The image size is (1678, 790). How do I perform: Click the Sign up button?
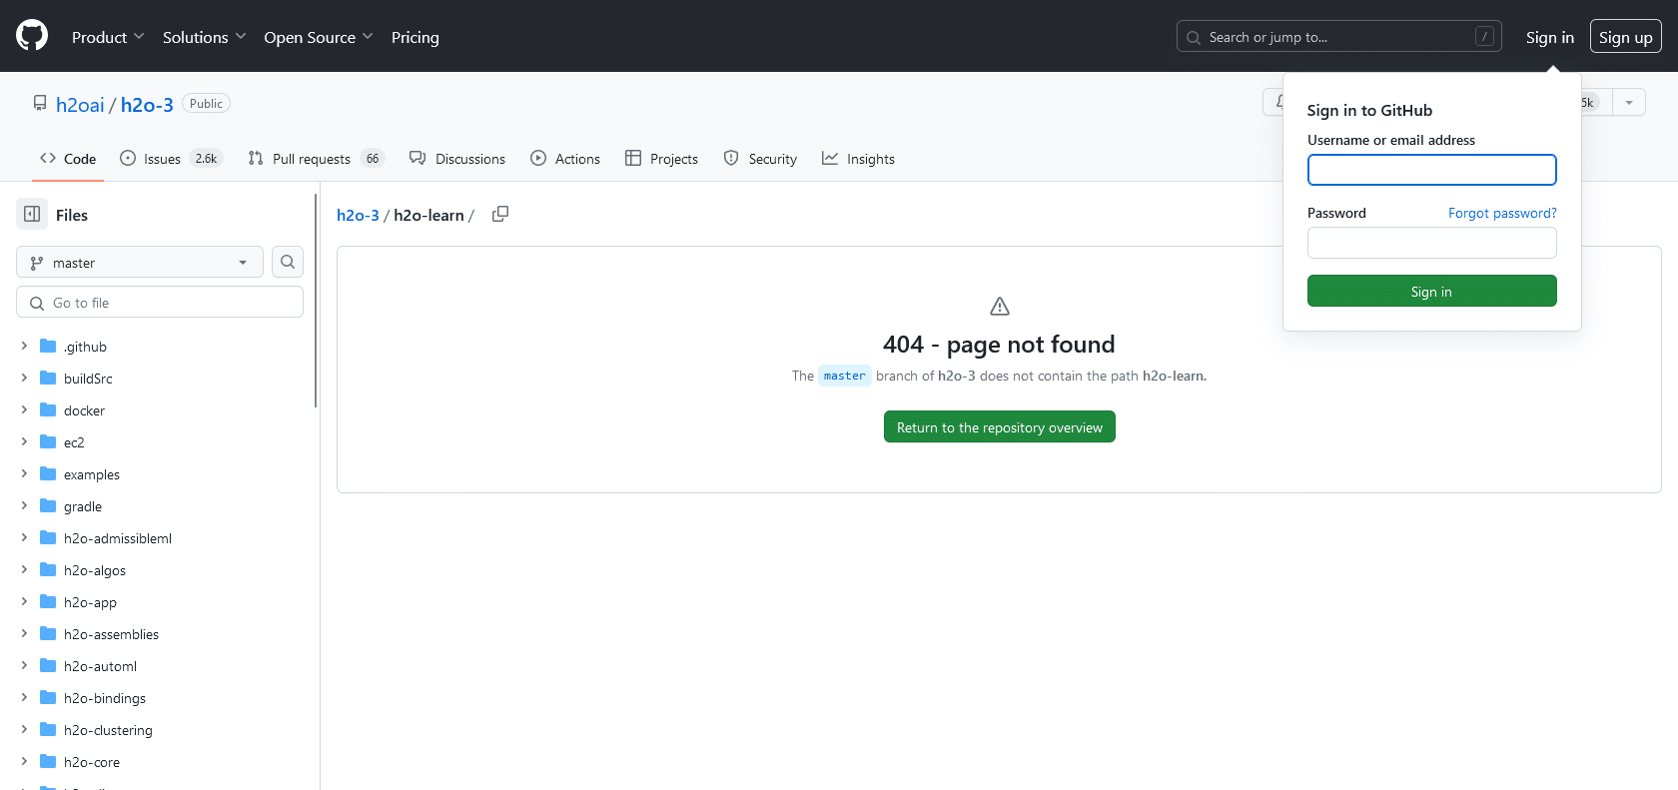tap(1626, 37)
